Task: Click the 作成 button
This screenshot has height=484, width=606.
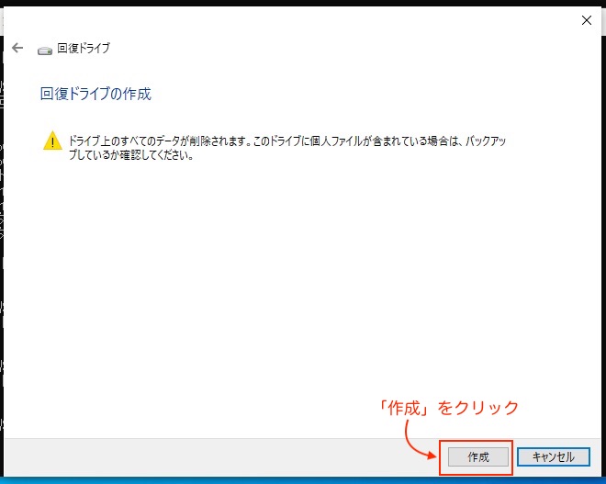Action: tap(478, 457)
